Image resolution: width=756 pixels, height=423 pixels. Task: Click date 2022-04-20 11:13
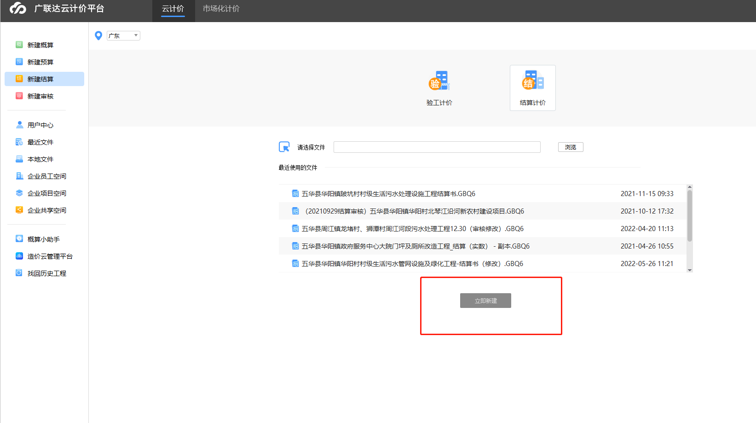coord(647,229)
